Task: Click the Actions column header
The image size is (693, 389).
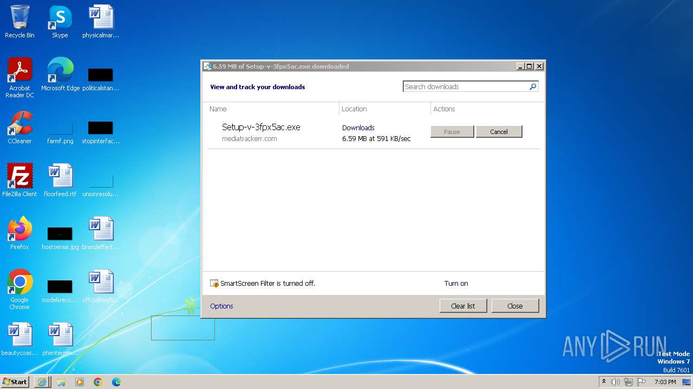Action: (444, 109)
